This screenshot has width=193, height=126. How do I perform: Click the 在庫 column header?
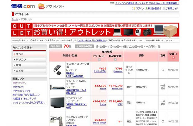(163, 55)
